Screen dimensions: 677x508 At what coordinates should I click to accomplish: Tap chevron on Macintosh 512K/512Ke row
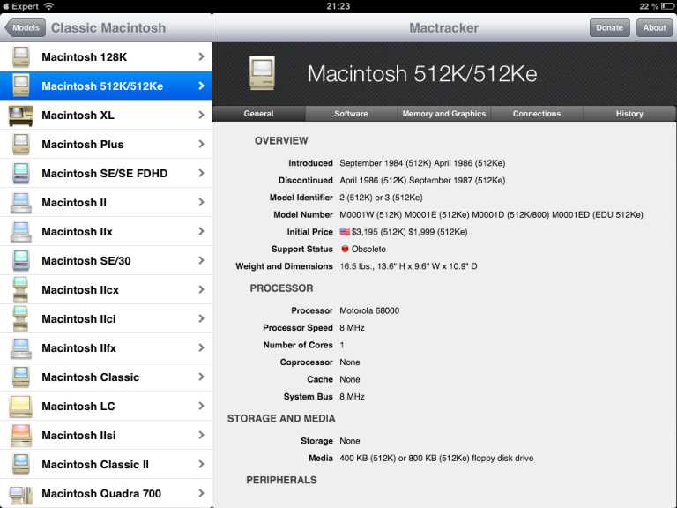(x=201, y=86)
